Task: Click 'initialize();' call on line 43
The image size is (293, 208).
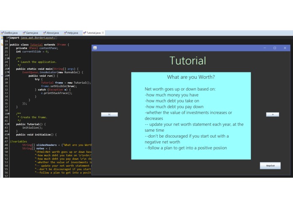Action: (x=32, y=128)
